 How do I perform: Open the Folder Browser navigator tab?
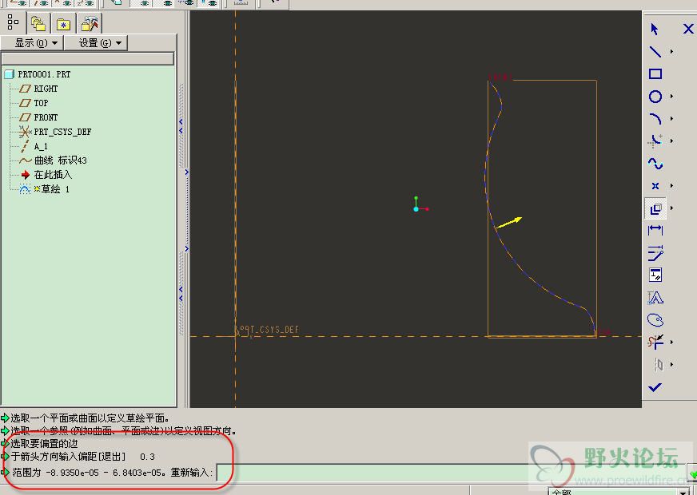click(x=38, y=23)
